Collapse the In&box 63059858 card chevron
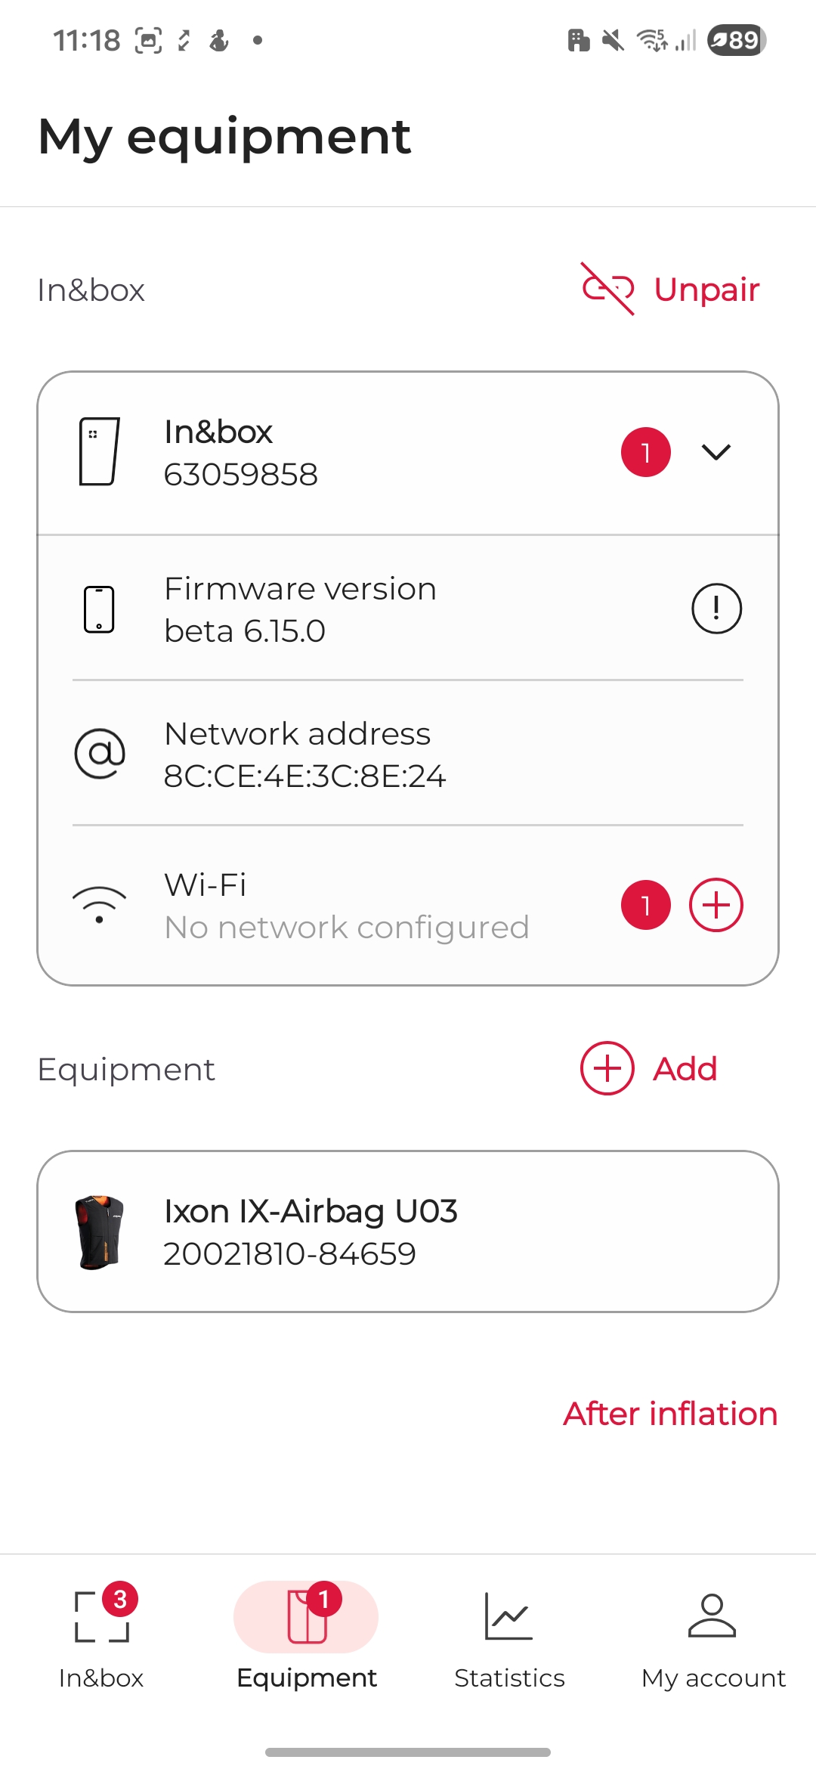Screen dimensions: 816x1769 click(x=716, y=452)
